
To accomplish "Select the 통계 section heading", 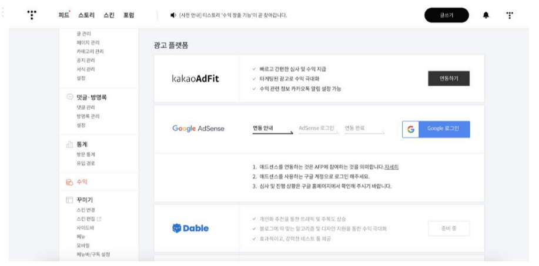I will (82, 145).
